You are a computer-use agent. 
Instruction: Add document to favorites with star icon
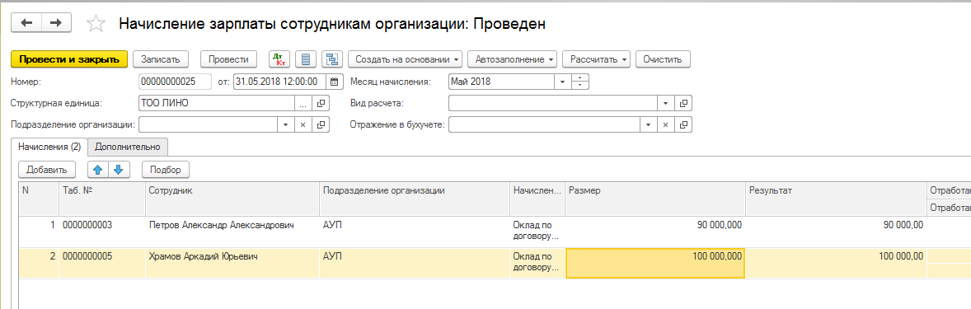(x=96, y=24)
